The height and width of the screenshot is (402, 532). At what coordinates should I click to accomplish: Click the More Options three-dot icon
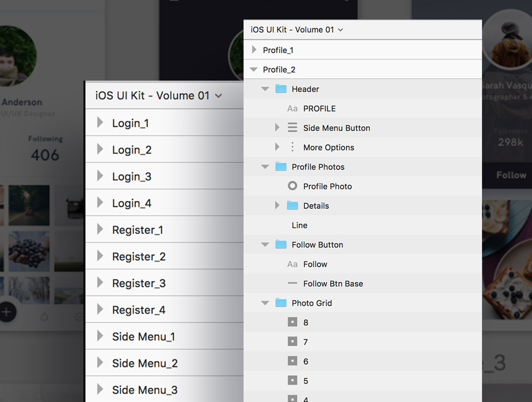pos(292,147)
